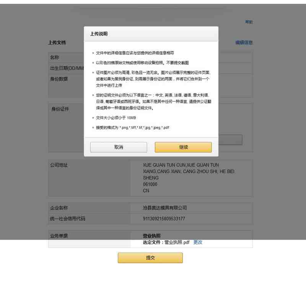Click the dimmed button behind the dialog's right edge
Image resolution: width=306 pixels, height=284 pixels.
[230, 140]
